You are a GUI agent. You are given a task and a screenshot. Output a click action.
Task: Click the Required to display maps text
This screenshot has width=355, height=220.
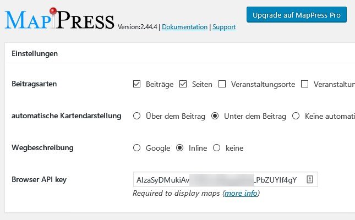coord(176,193)
